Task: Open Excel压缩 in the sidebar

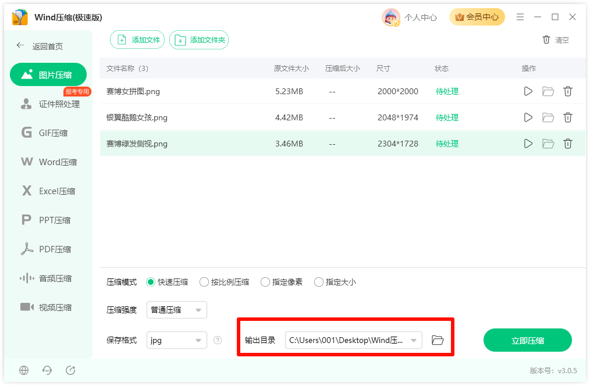Action: (48, 191)
